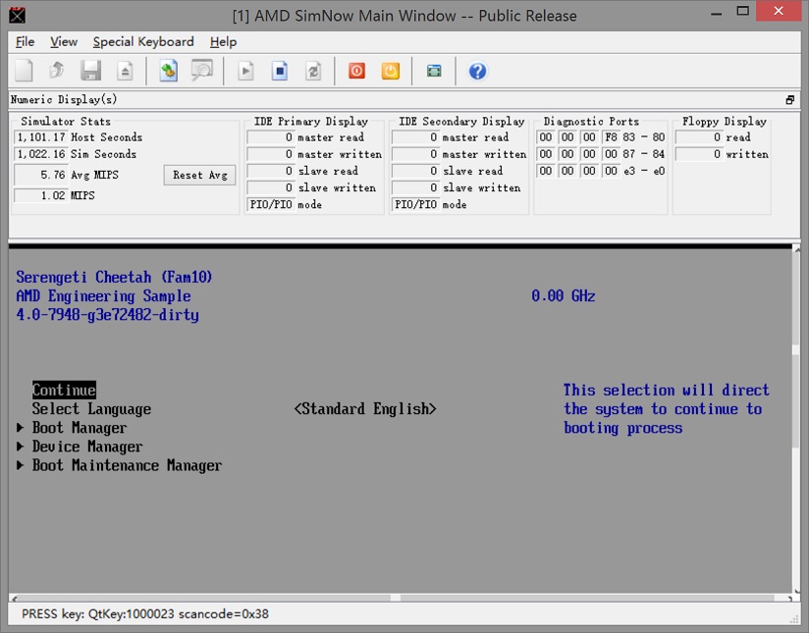This screenshot has height=633, width=809.
Task: Click the refresh/reset simulation icon
Action: coord(312,70)
